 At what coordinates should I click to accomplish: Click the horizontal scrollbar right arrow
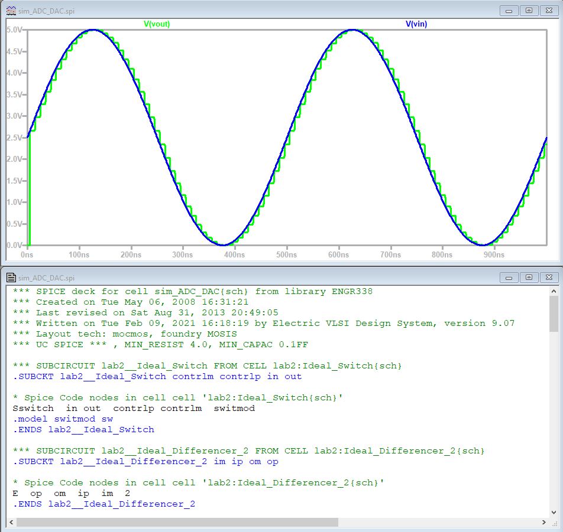(x=544, y=523)
